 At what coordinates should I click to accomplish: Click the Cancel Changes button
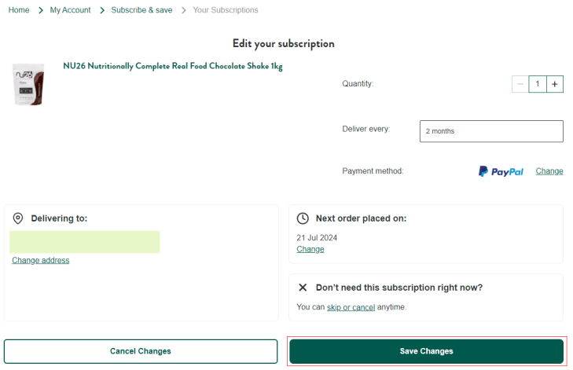pyautogui.click(x=141, y=351)
